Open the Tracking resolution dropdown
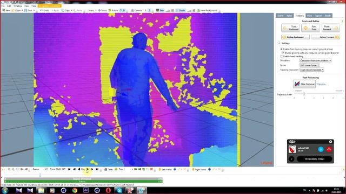 click(312, 70)
